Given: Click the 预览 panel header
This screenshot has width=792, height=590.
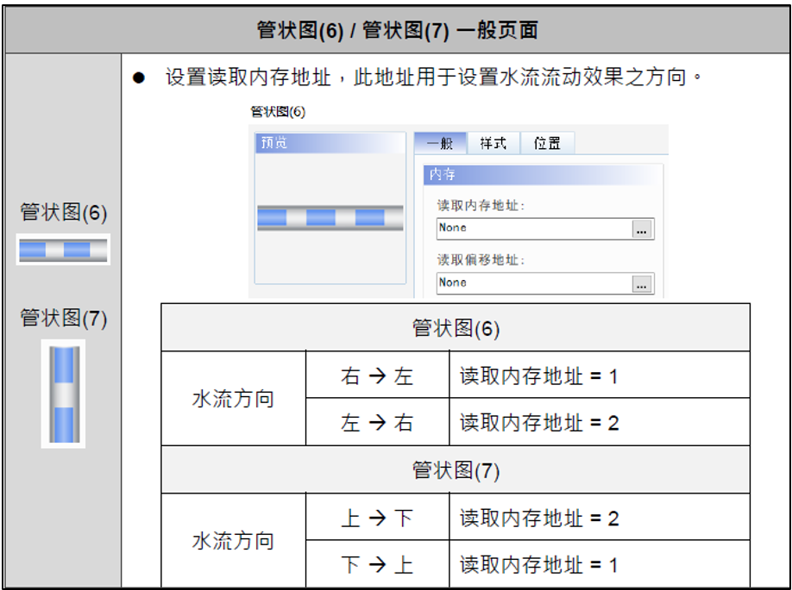Looking at the screenshot, I should click(x=330, y=143).
